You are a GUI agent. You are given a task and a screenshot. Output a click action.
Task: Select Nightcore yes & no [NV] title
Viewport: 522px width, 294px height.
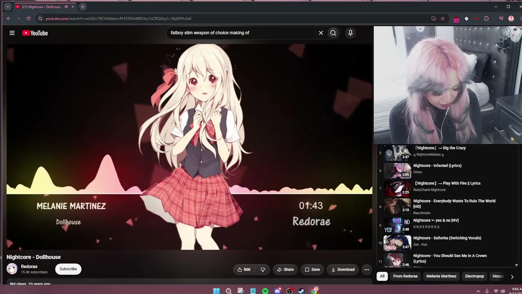(436, 220)
